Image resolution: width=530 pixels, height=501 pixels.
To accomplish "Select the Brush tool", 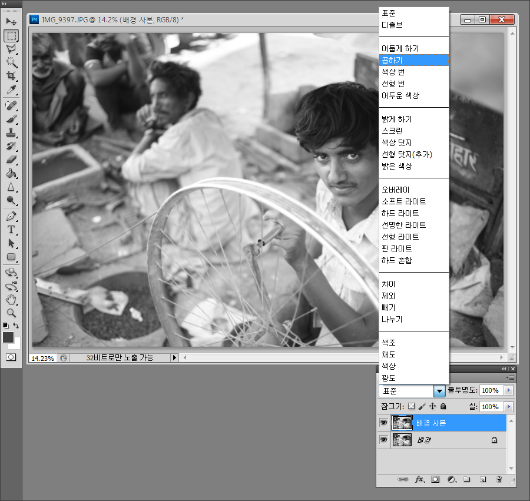I will [11, 119].
